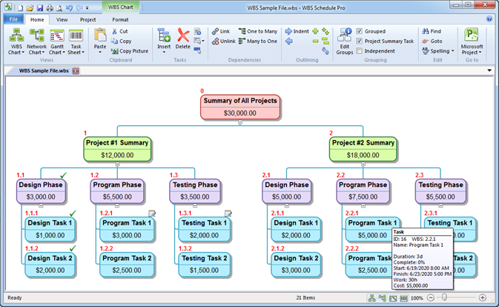The height and width of the screenshot is (307, 499).
Task: Open the Task Sheet view
Action: click(x=76, y=41)
